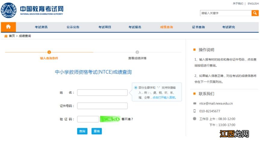Click the 重填 reset button
Image resolution: width=260 pixels, height=143 pixels.
(x=97, y=131)
